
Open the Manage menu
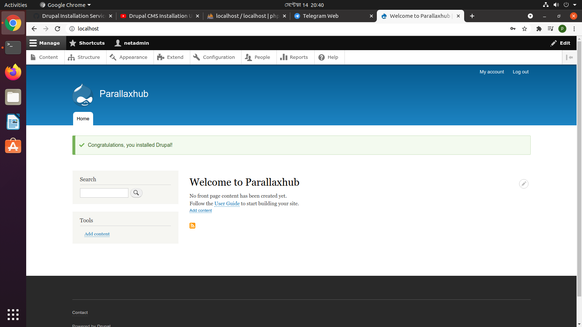coord(45,43)
